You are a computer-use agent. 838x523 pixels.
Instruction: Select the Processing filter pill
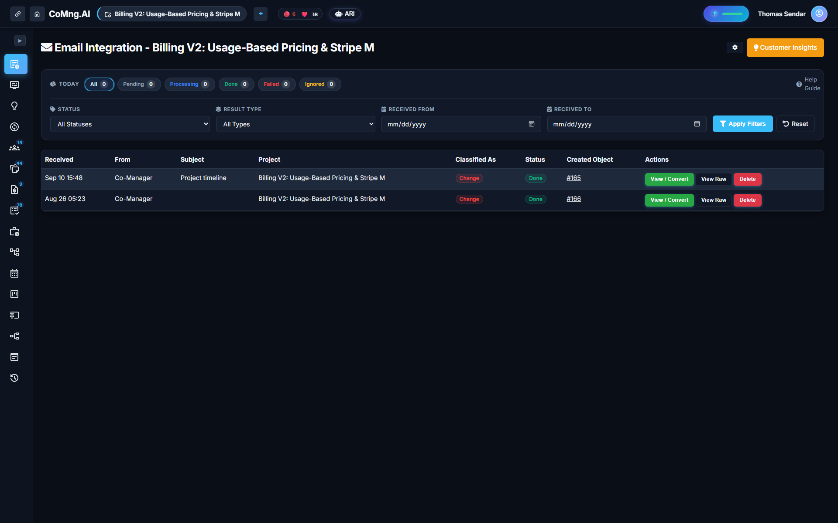click(189, 84)
